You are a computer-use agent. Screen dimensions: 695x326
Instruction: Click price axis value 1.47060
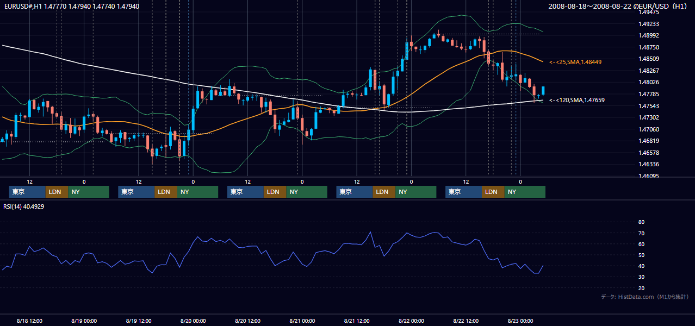coord(649,129)
